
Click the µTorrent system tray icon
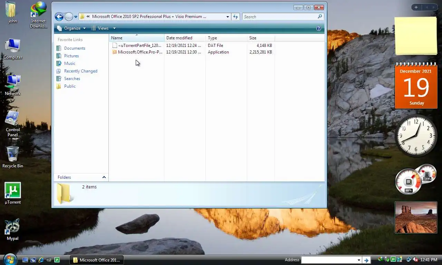pos(393,259)
